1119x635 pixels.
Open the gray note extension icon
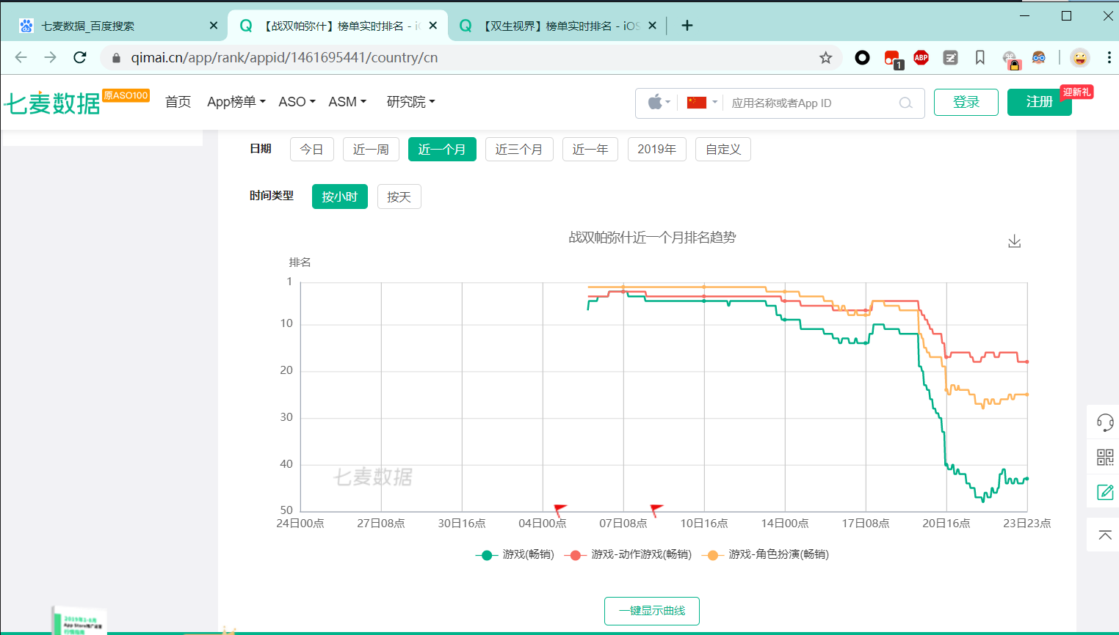click(x=950, y=57)
